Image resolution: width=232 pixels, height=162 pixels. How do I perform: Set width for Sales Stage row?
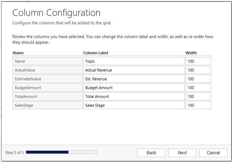pyautogui.click(x=198, y=105)
